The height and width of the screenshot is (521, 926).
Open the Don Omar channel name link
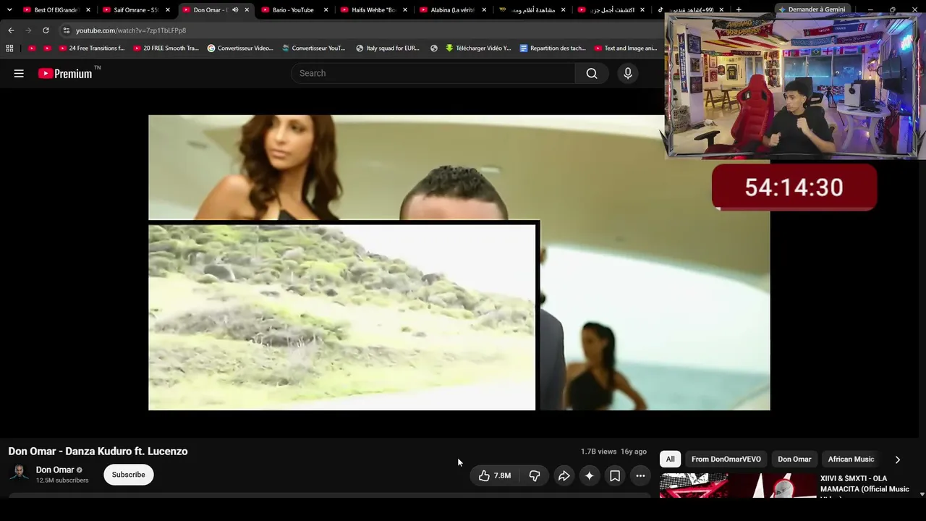[55, 470]
